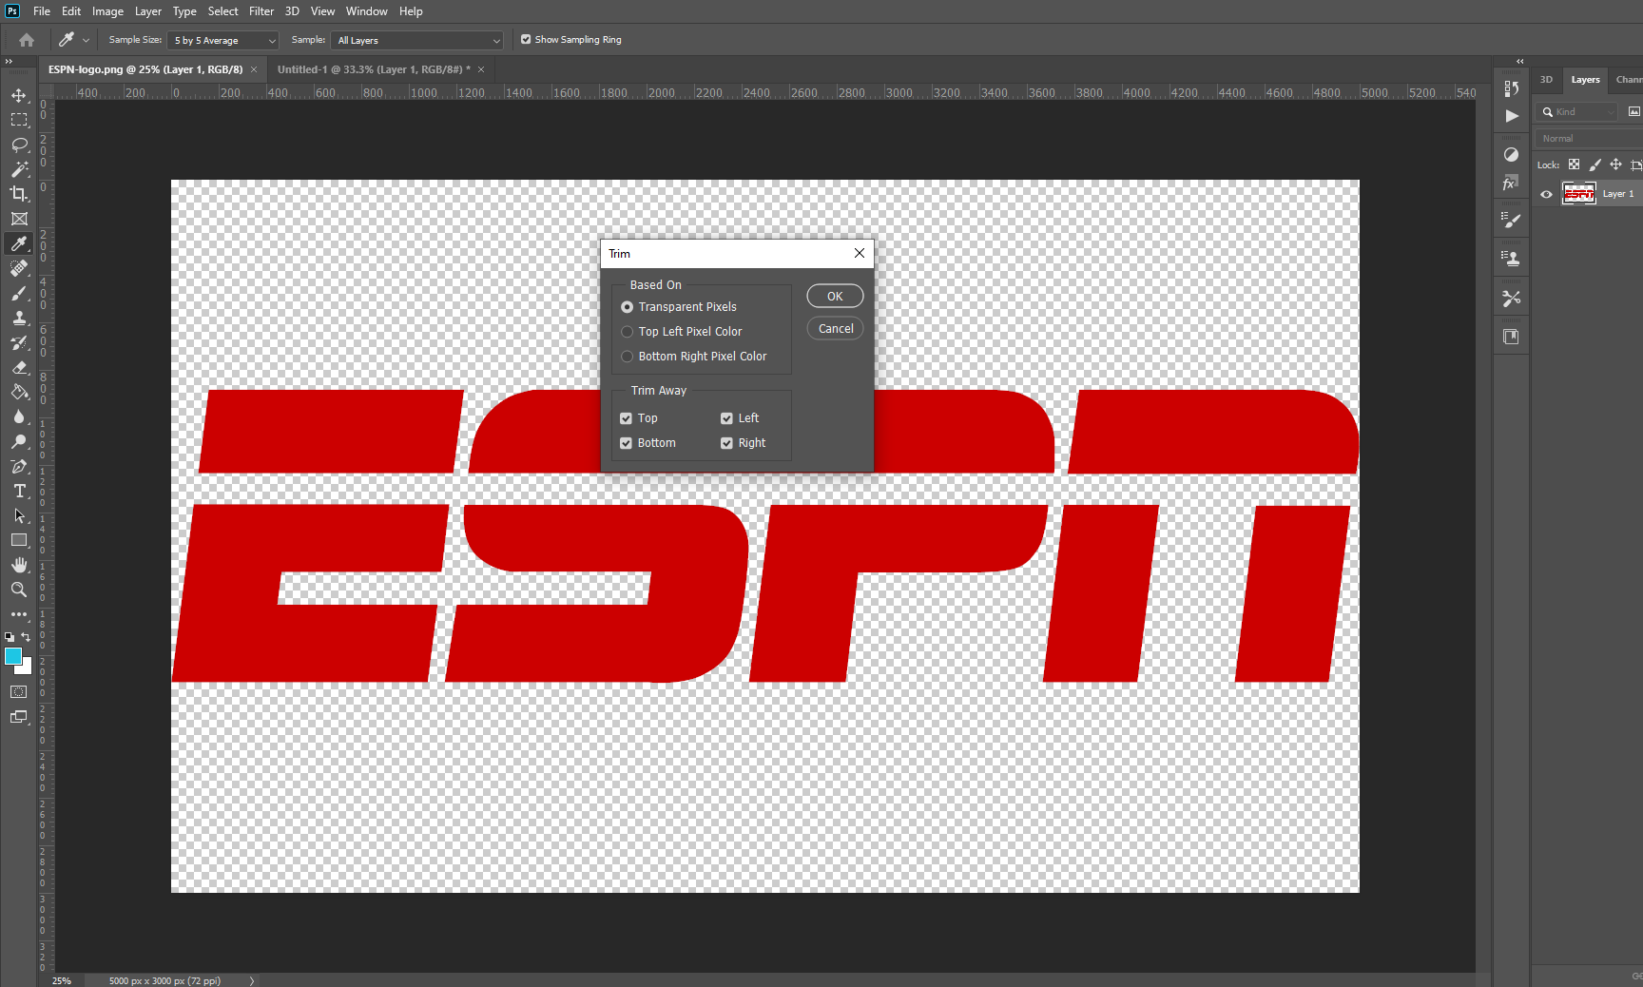
Task: Select the Move tool
Action: (19, 95)
